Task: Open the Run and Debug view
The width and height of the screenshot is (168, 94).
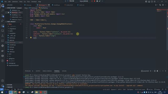Action: [x=2, y=21]
